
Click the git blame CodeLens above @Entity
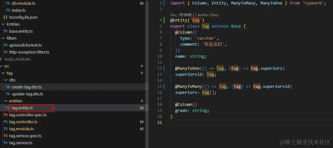click(x=194, y=15)
